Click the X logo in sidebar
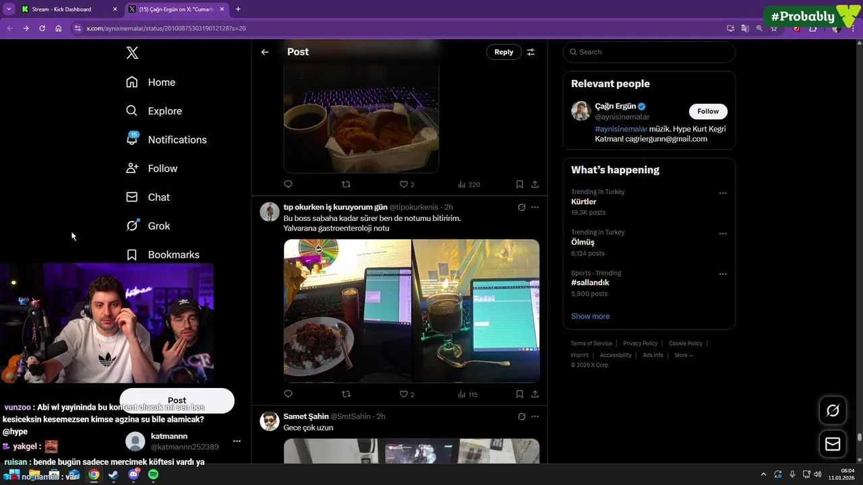863x485 pixels. pyautogui.click(x=132, y=53)
